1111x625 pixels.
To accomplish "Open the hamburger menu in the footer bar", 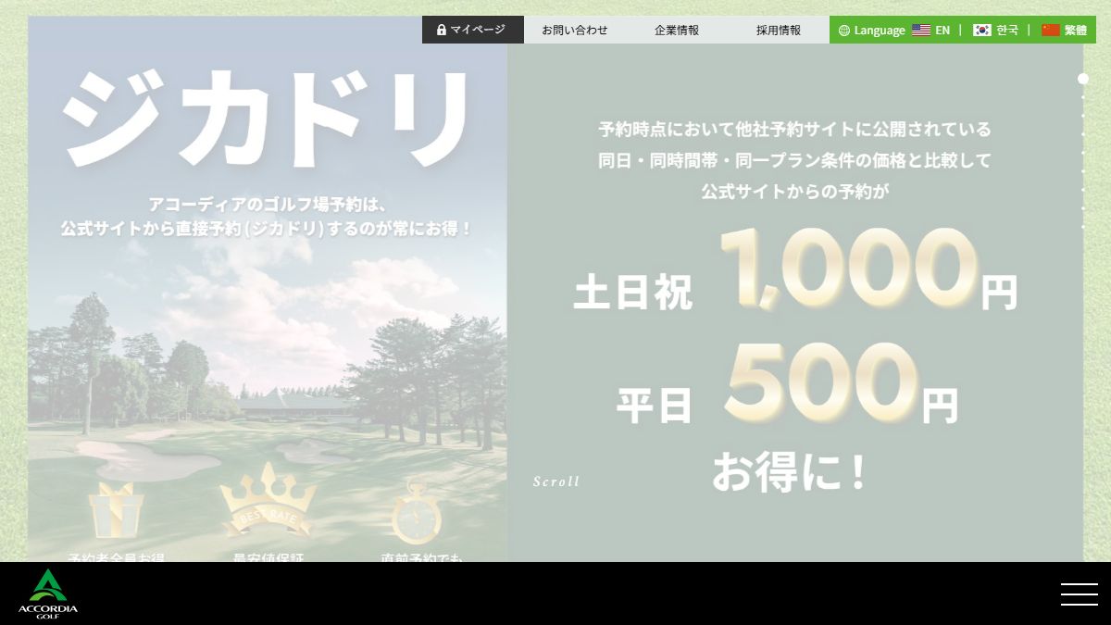I will click(1079, 594).
